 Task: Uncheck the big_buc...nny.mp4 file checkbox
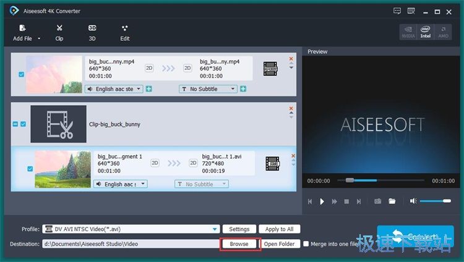[x=21, y=74]
